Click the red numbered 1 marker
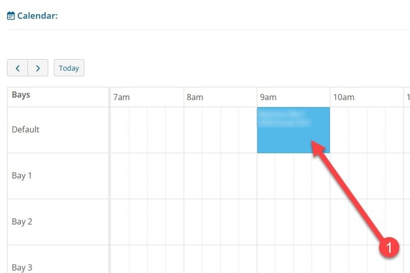 (x=389, y=247)
